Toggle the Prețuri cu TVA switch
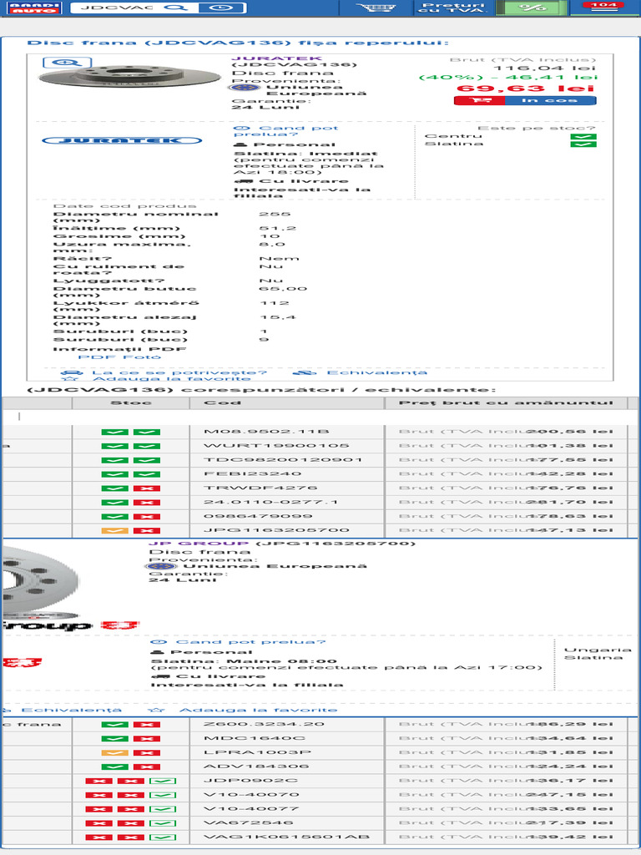This screenshot has width=641, height=855. tap(450, 8)
